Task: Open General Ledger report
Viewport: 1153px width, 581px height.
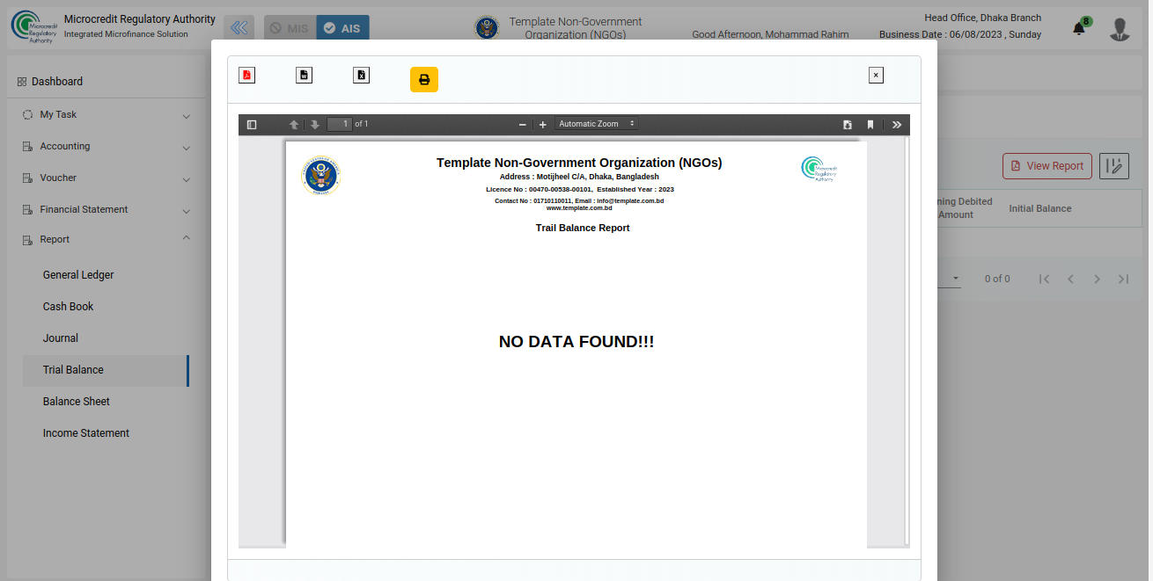Action: coord(78,275)
